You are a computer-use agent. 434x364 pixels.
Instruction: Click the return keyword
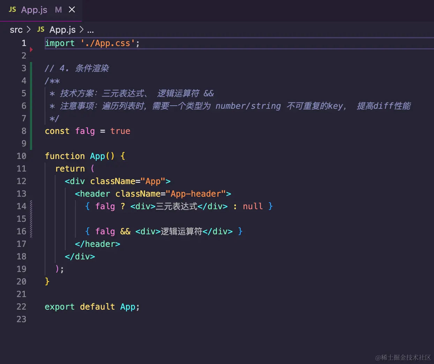click(70, 169)
